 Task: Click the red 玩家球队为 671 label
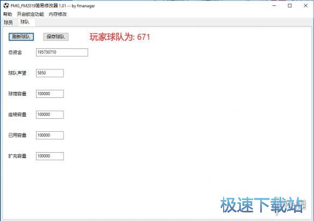[x=119, y=37]
